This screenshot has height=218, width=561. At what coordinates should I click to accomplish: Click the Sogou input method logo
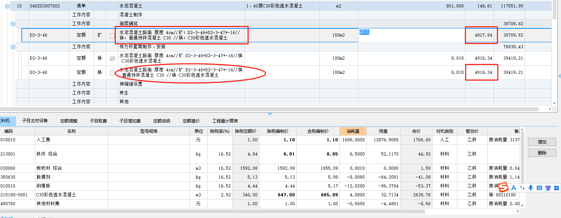click(x=503, y=187)
